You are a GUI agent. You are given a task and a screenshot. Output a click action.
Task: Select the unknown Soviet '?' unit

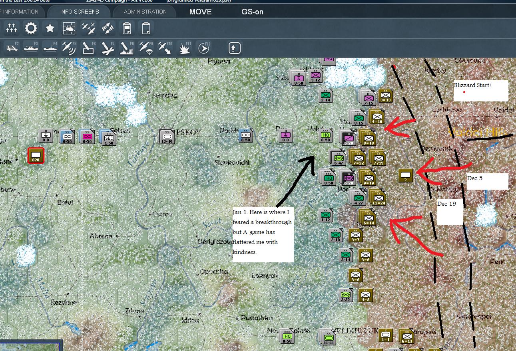point(406,175)
